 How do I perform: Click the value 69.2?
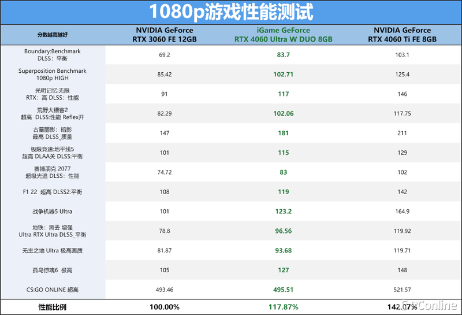click(x=165, y=55)
